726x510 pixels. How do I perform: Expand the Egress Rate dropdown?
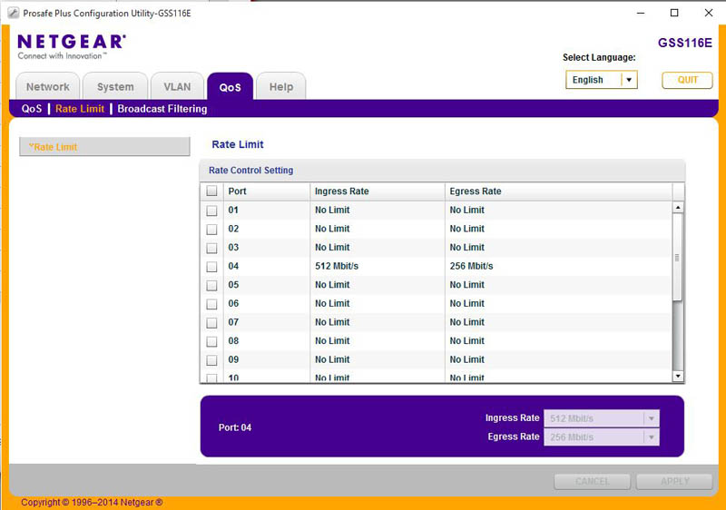[x=650, y=436]
